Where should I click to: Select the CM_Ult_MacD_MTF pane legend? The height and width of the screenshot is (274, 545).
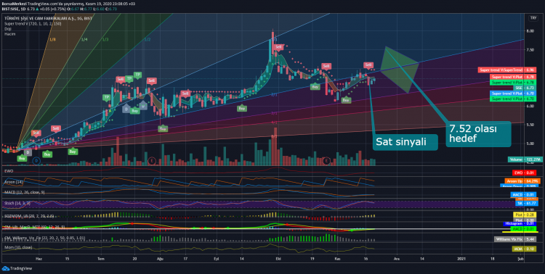(x=34, y=227)
